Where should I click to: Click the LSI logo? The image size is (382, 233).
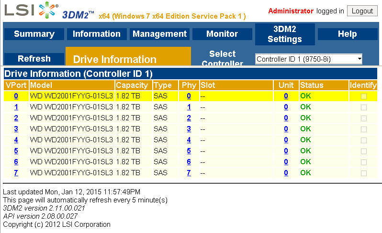pos(31,10)
